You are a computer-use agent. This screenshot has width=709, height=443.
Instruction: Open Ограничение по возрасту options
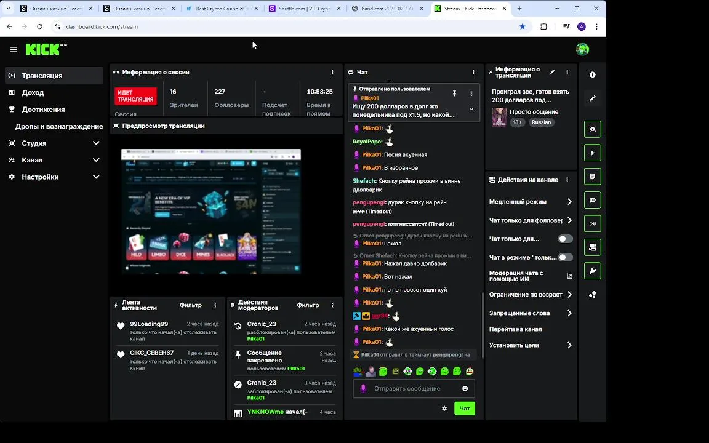(531, 294)
